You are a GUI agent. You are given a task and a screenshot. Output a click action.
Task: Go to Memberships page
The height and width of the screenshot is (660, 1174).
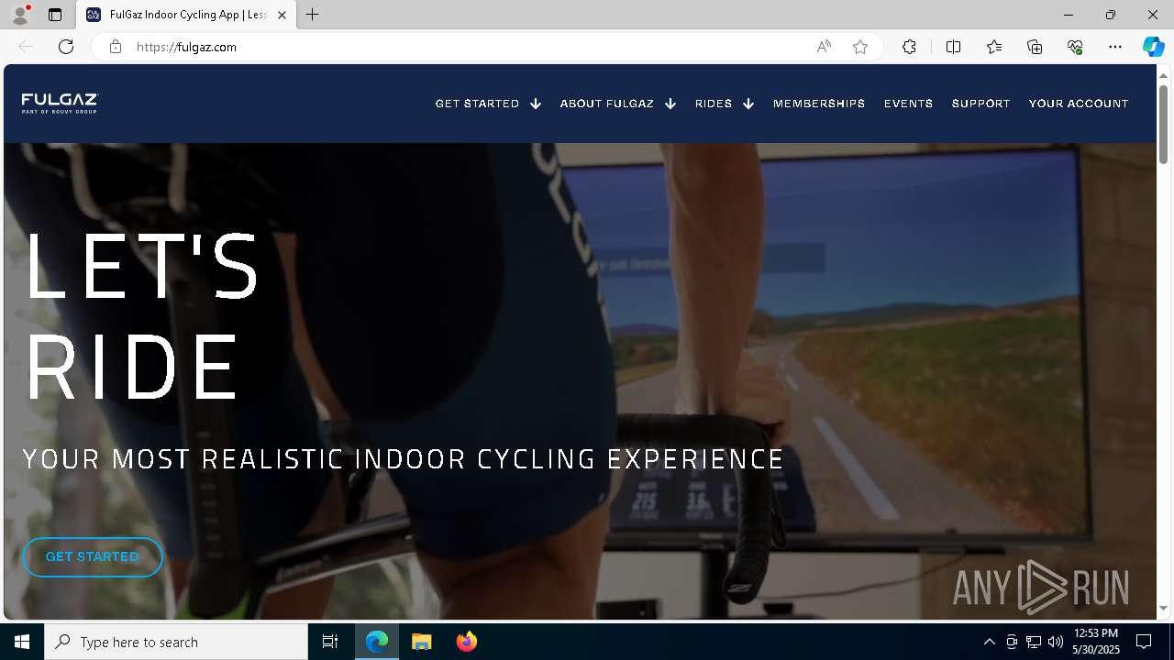click(819, 104)
